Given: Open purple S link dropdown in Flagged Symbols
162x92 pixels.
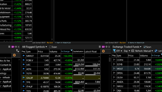Looking at the screenshot, I should coord(103,47).
